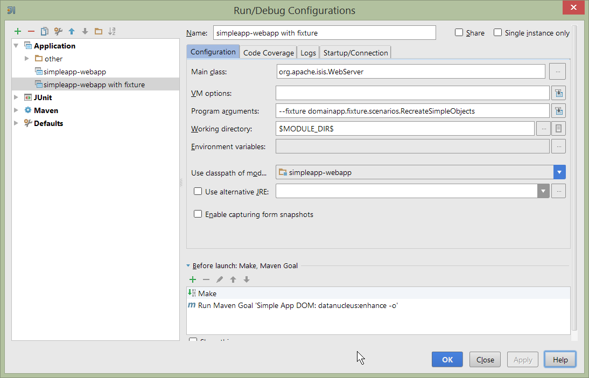The width and height of the screenshot is (589, 378).
Task: Expand the Maven configurations node
Action: point(16,110)
